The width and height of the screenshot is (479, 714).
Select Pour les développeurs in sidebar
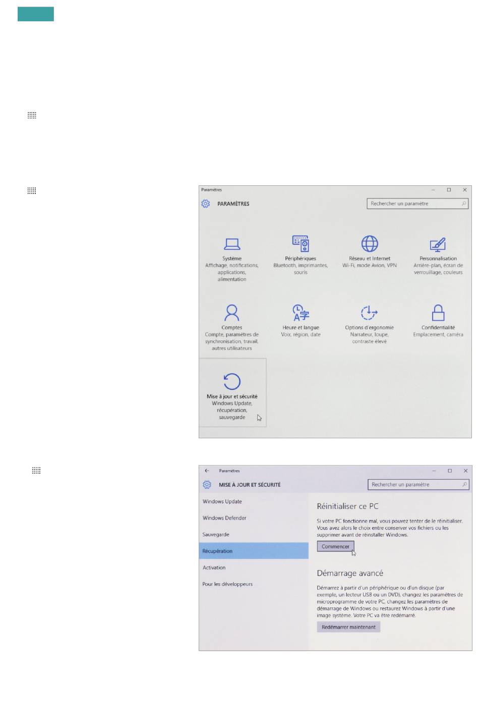coord(227,584)
